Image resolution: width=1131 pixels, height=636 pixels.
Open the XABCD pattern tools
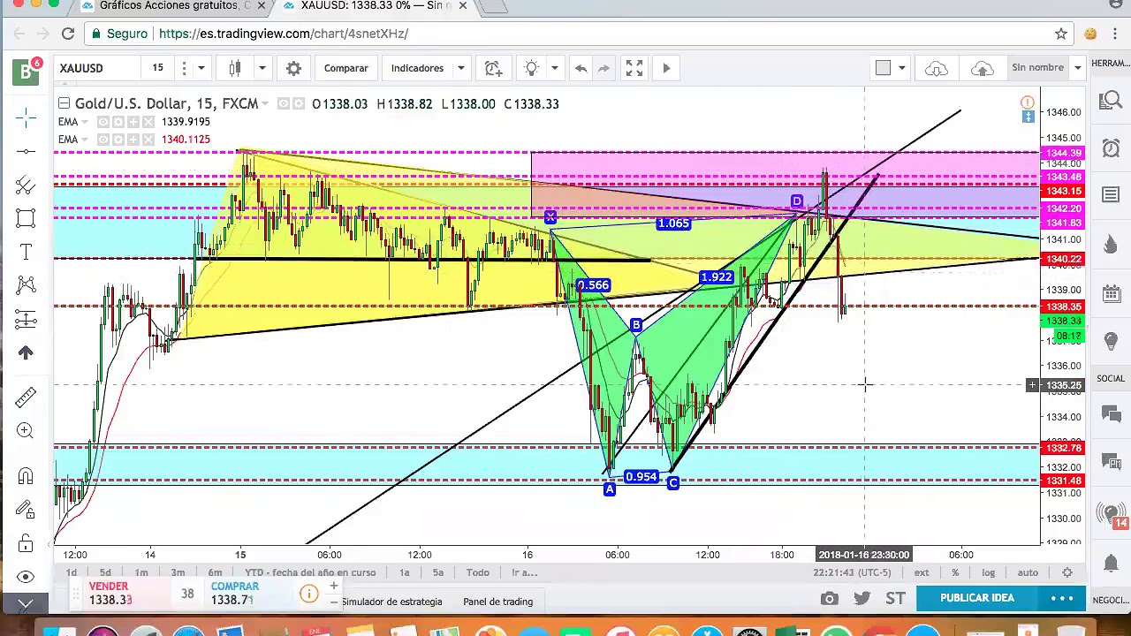click(x=26, y=285)
